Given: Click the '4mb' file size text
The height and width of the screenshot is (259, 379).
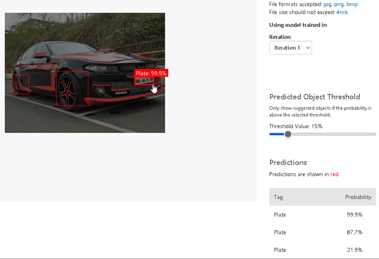Looking at the screenshot, I should 342,12.
